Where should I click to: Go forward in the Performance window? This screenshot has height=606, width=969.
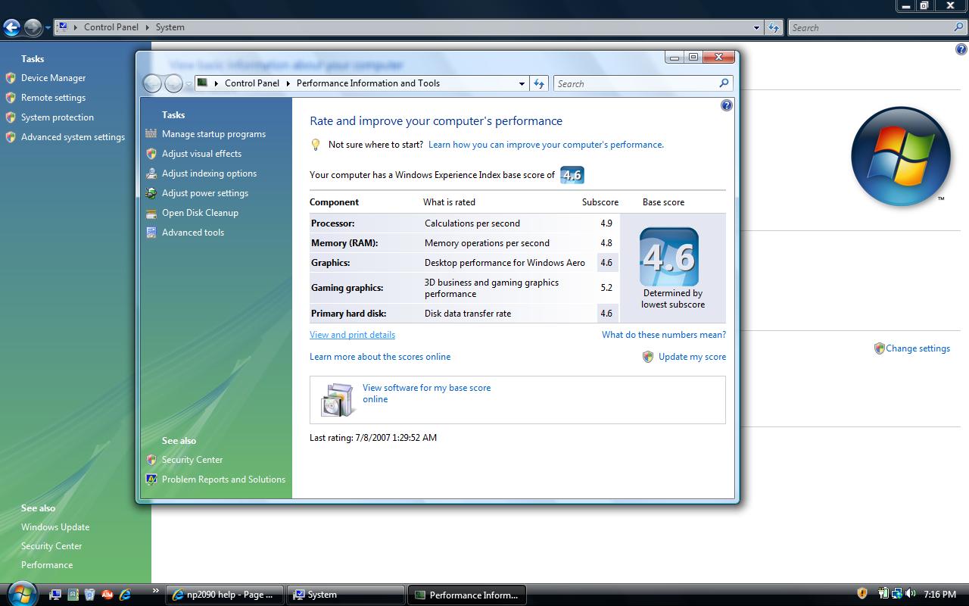173,83
